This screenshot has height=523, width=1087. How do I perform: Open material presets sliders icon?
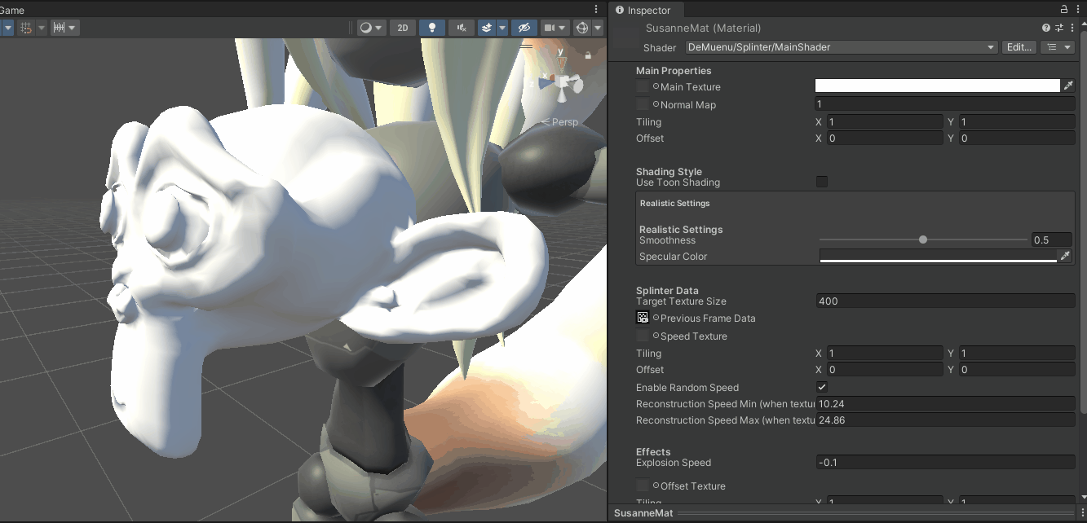click(x=1058, y=28)
